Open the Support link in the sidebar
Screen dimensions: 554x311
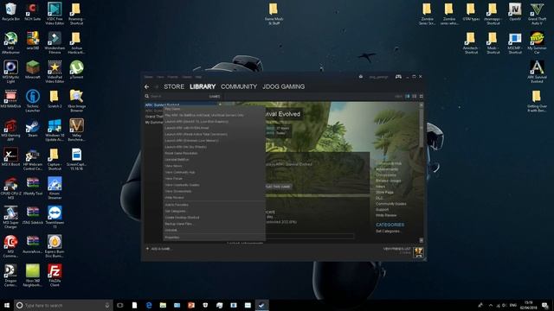coord(382,210)
